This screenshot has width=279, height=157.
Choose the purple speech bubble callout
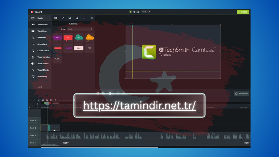point(57,38)
